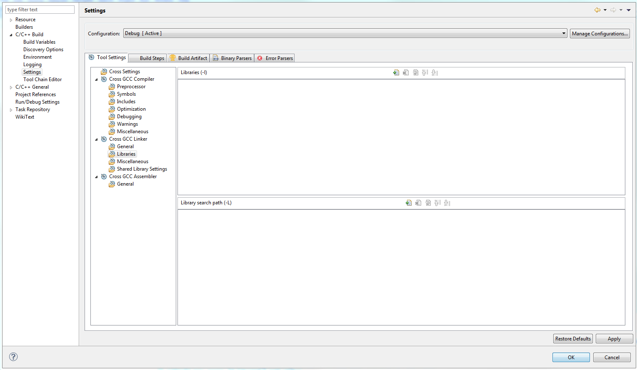637x370 pixels.
Task: Open the view menu triangle at top right
Action: [x=629, y=10]
